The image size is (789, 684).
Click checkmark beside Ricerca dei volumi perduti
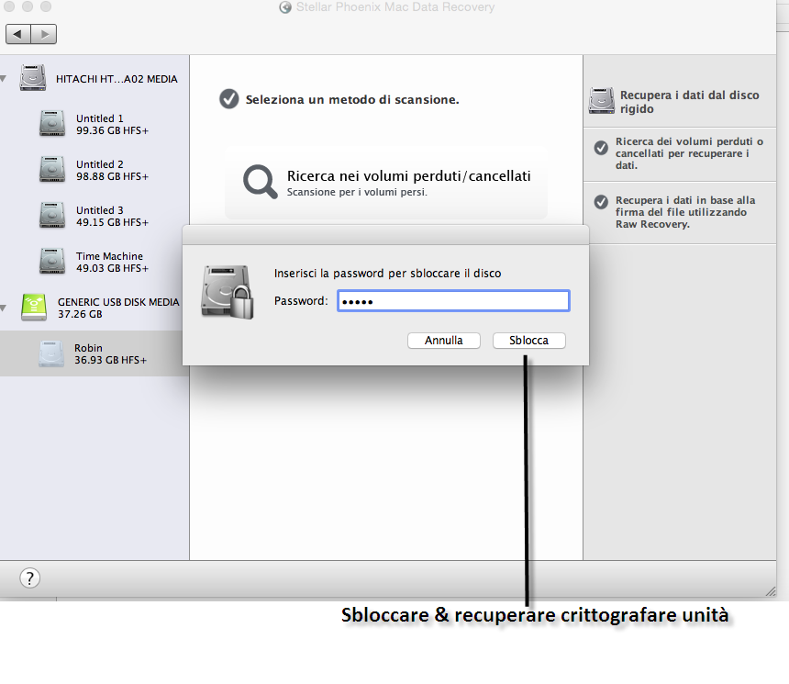coord(601,148)
